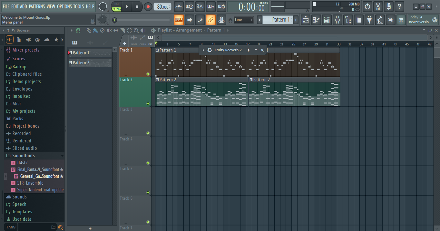
Task: Open the Pattern 1 selector dropdown
Action: [278, 20]
